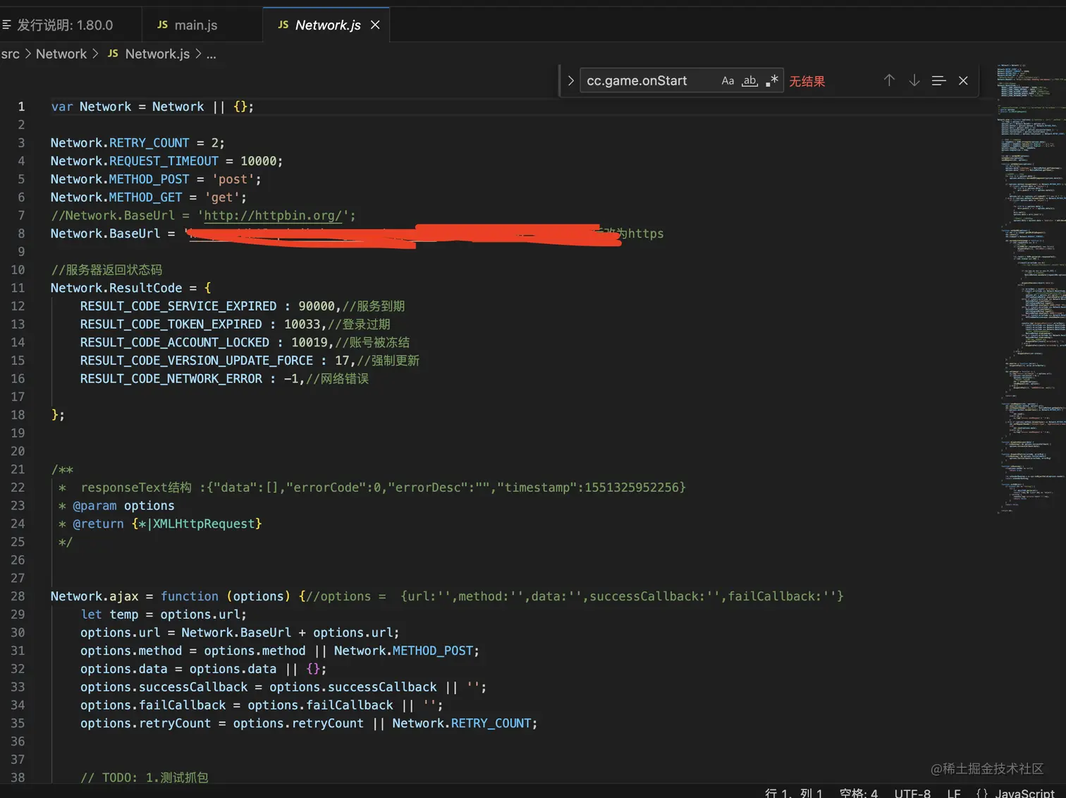This screenshot has height=798, width=1066.
Task: Open the Network folder breadcrumb dropdown
Action: click(x=61, y=54)
